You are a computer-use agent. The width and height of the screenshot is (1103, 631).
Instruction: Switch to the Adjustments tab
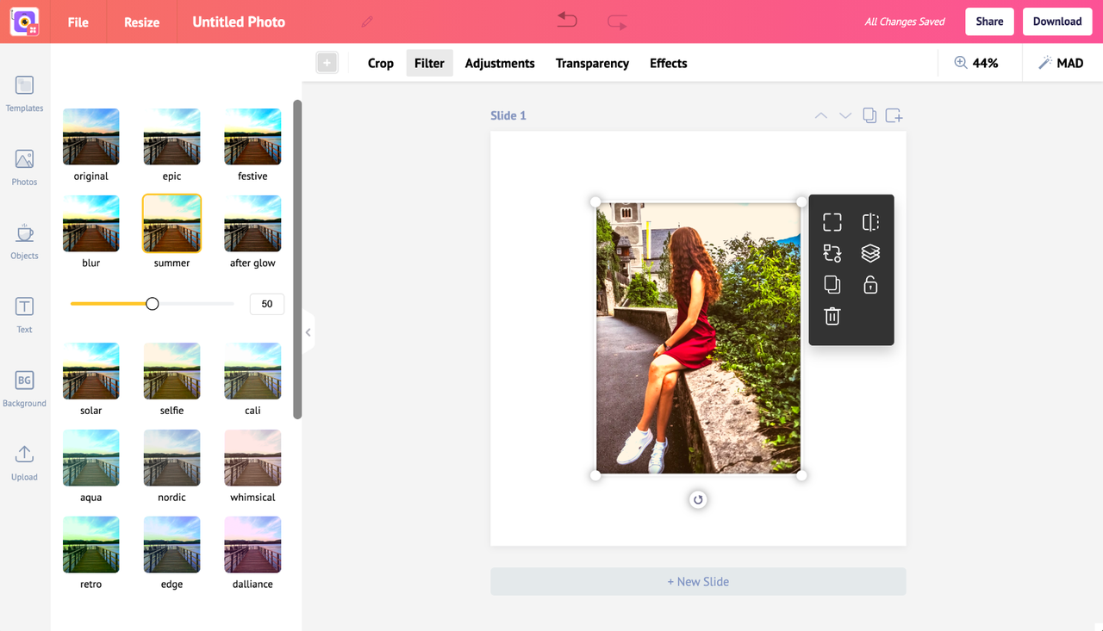pos(500,63)
